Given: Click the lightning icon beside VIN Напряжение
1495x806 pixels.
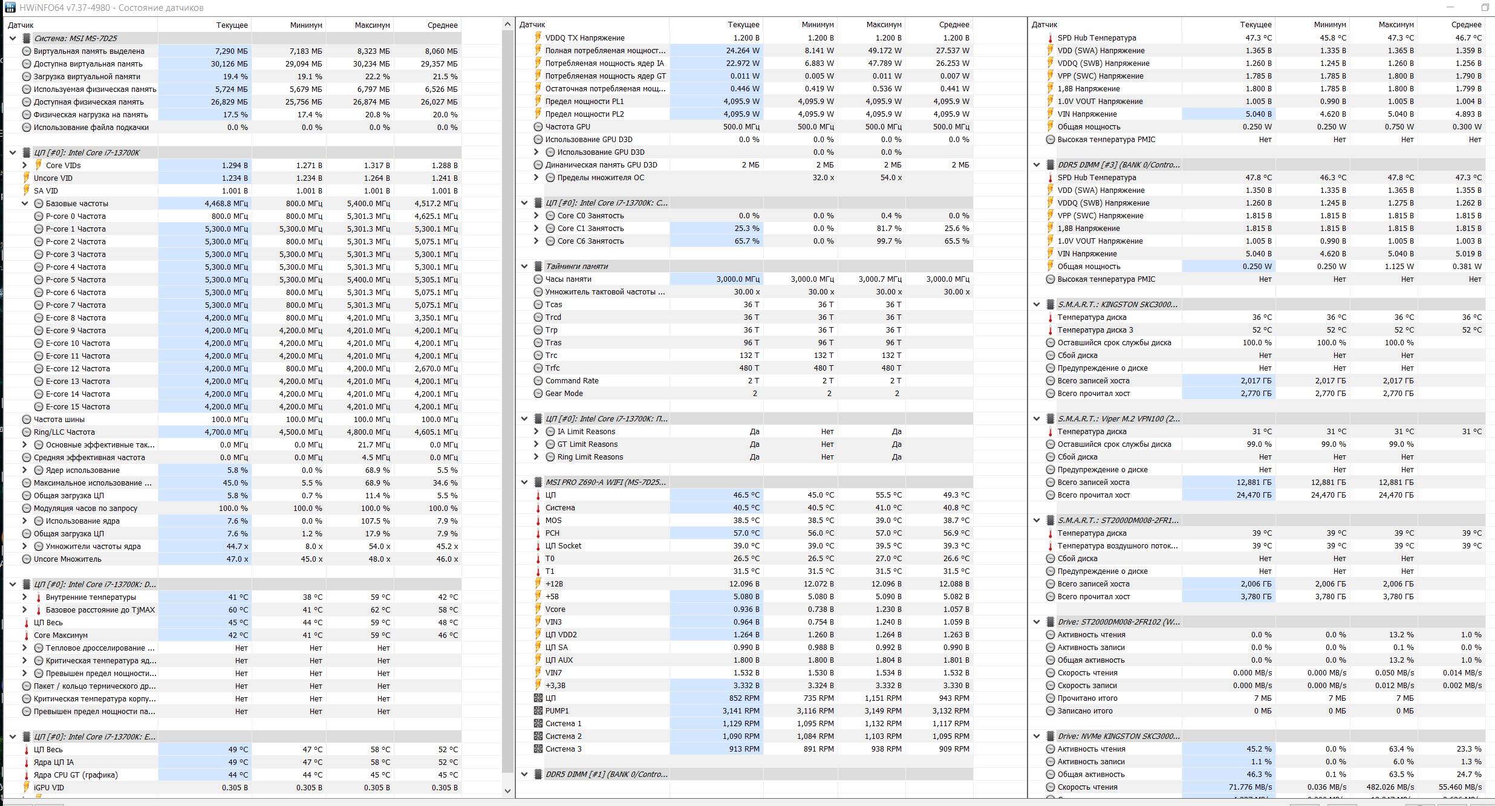Looking at the screenshot, I should [1050, 114].
